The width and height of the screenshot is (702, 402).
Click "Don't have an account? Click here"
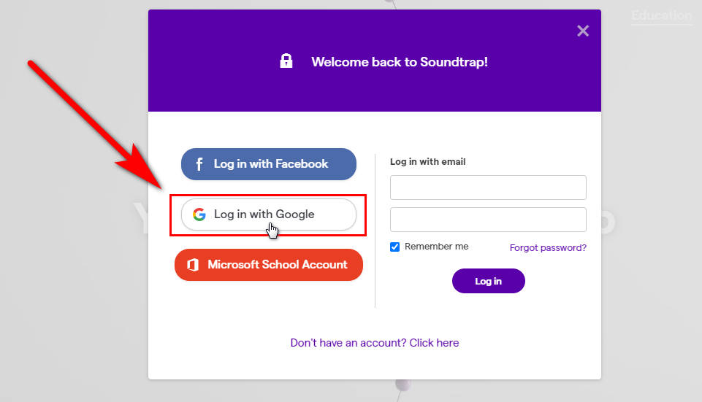375,343
